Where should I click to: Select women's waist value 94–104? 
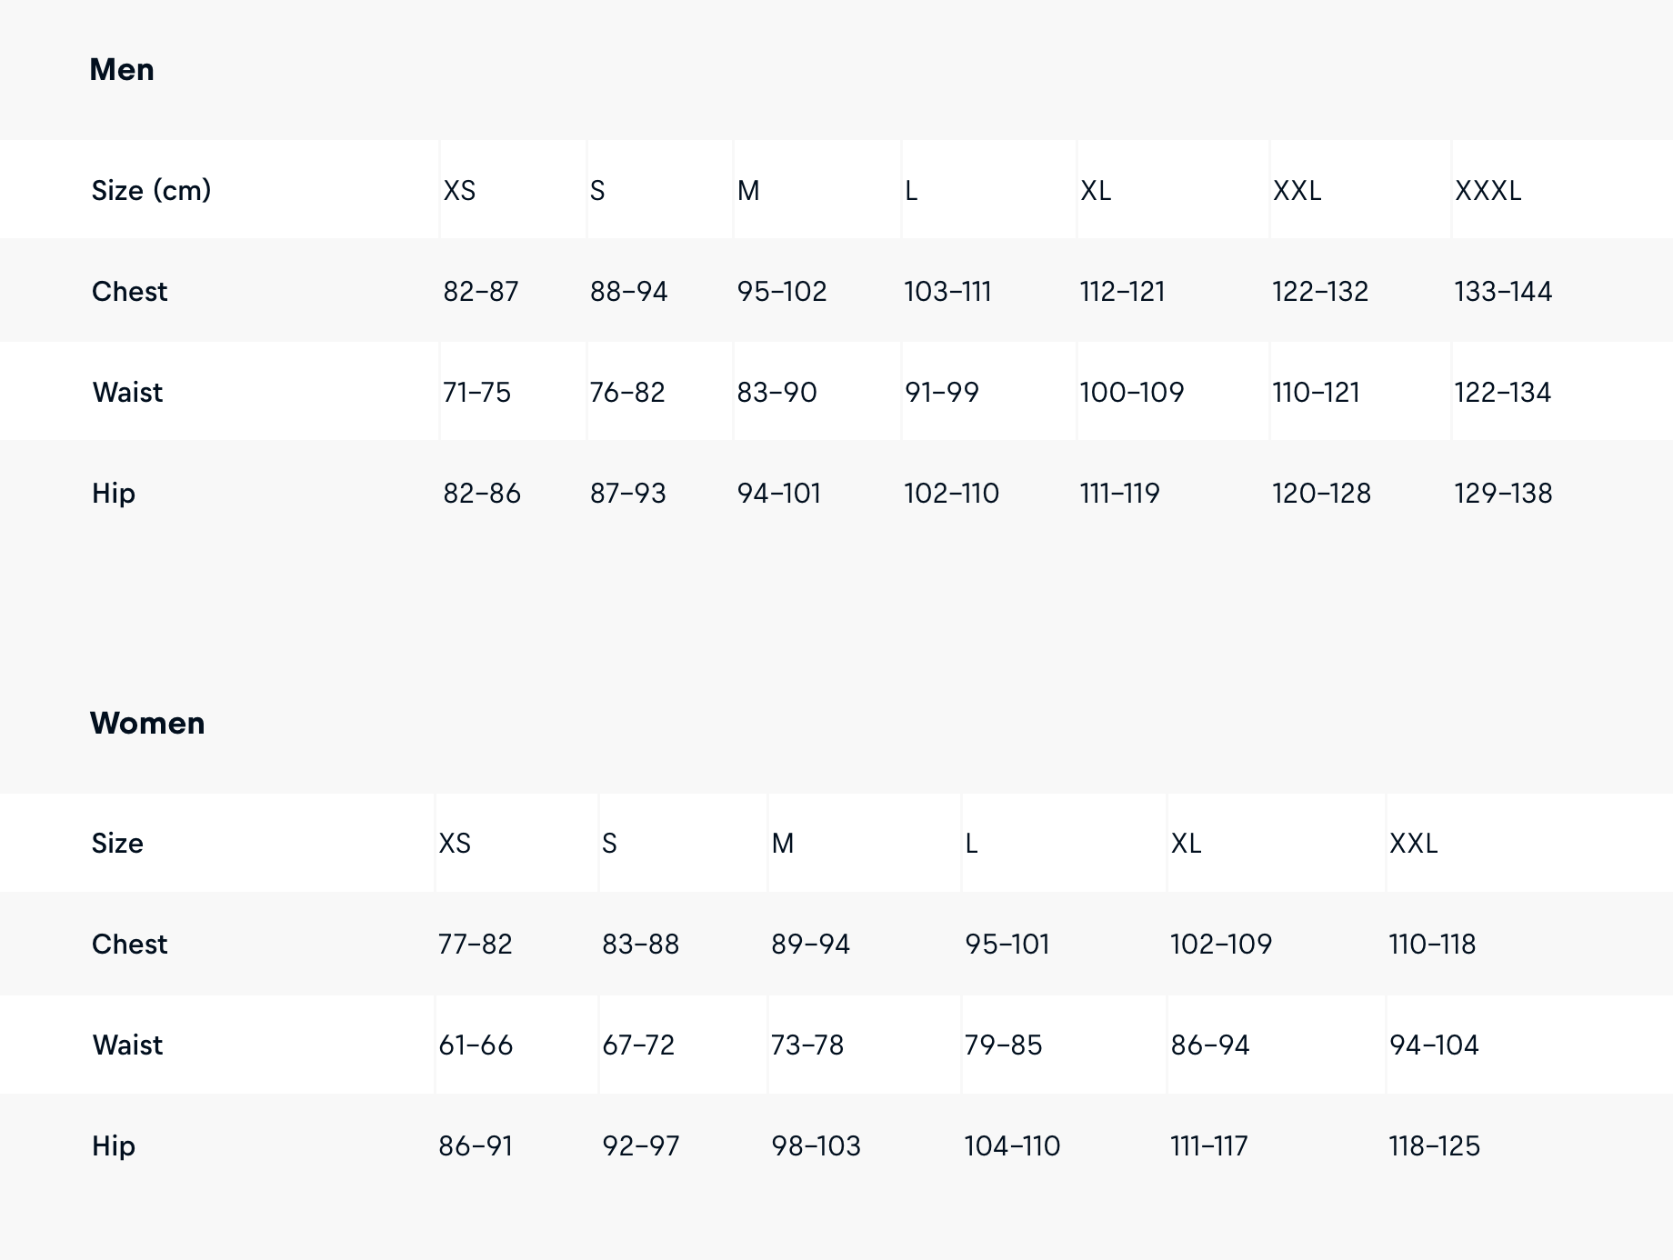(1434, 1045)
